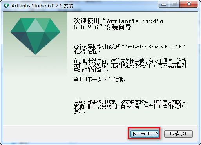Click the chevron arrow on the 下一步 button
The image size is (201, 145).
pos(156,134)
